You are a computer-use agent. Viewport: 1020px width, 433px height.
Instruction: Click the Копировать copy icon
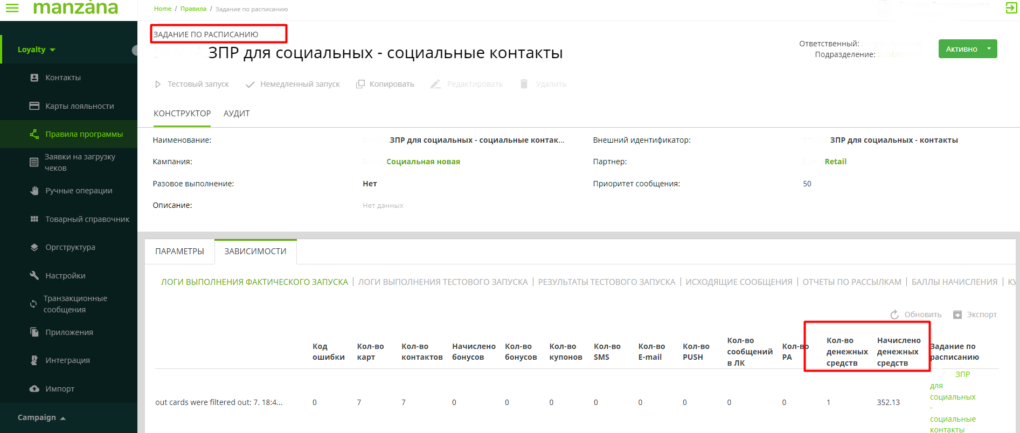(x=360, y=84)
